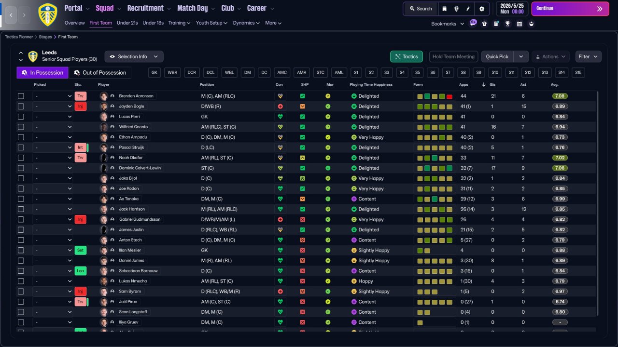The image size is (618, 347).
Task: Open the messages inbox icon with 9+ badge
Action: tap(473, 23)
